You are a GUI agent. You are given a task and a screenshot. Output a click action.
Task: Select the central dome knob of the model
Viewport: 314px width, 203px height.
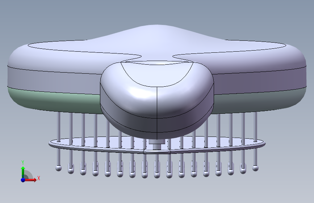point(157,100)
